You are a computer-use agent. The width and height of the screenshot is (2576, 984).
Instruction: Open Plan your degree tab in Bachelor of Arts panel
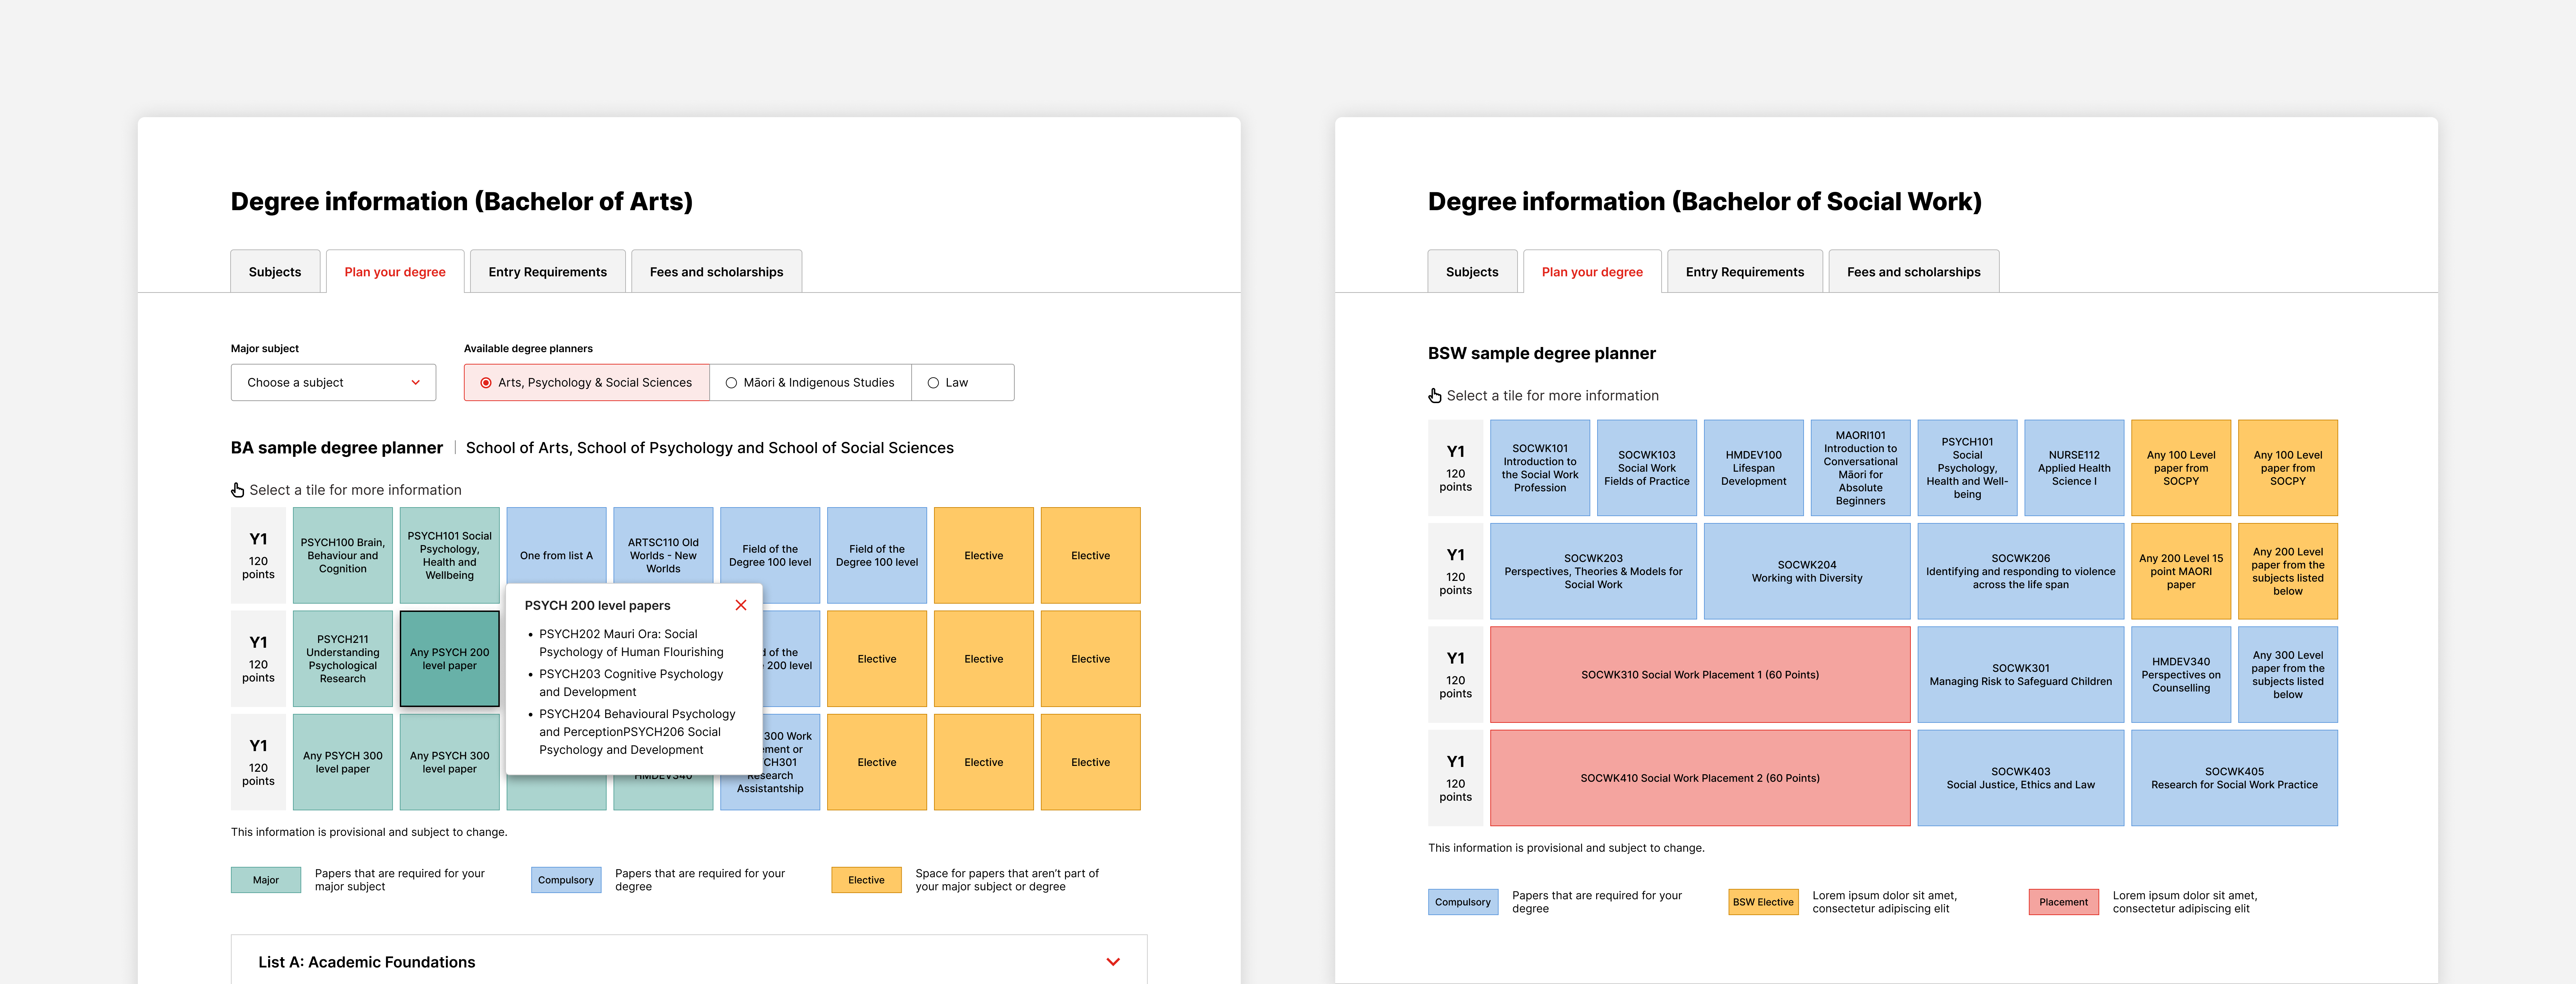tap(395, 271)
